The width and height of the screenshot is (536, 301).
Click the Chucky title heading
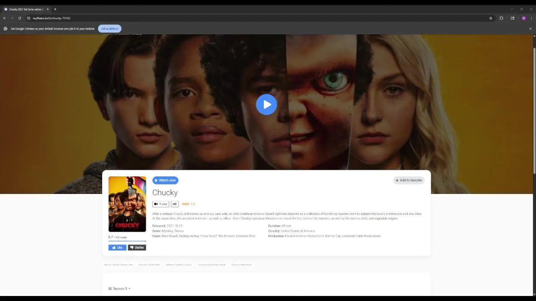click(x=165, y=192)
